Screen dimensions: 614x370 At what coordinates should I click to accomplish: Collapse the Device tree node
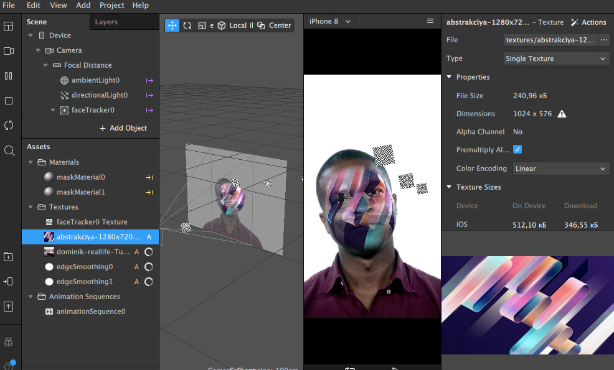[x=31, y=35]
